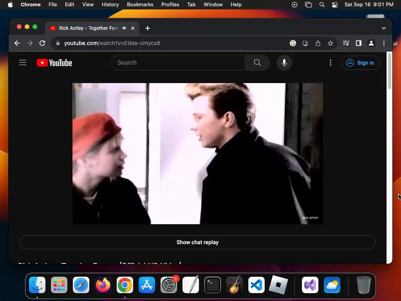401x301 pixels.
Task: Open the Help menu
Action: (236, 5)
